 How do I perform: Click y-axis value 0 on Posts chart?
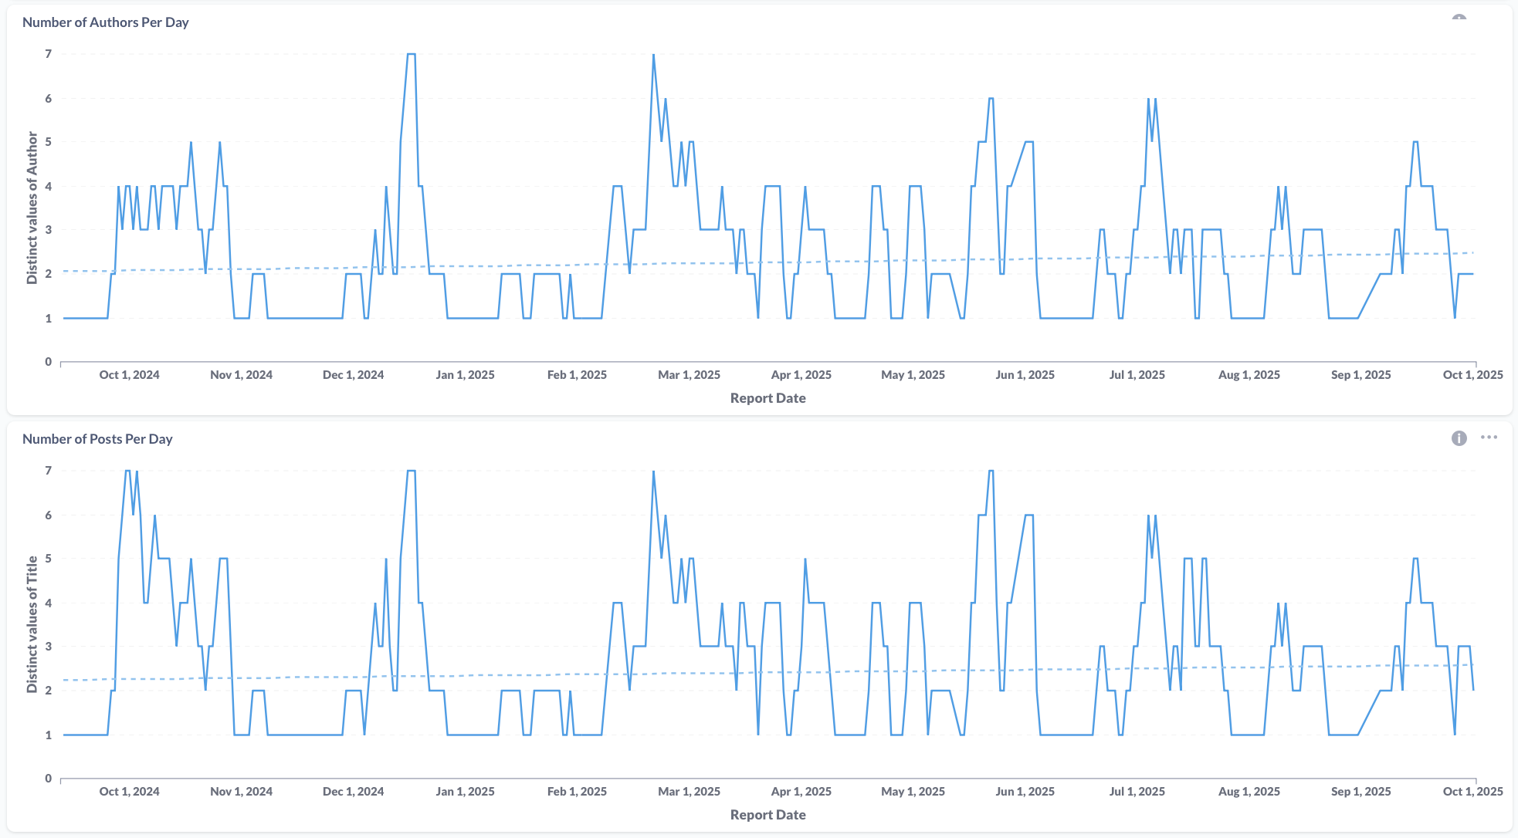[x=49, y=779]
